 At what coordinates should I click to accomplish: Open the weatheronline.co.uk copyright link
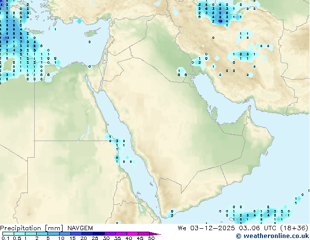tap(272, 236)
